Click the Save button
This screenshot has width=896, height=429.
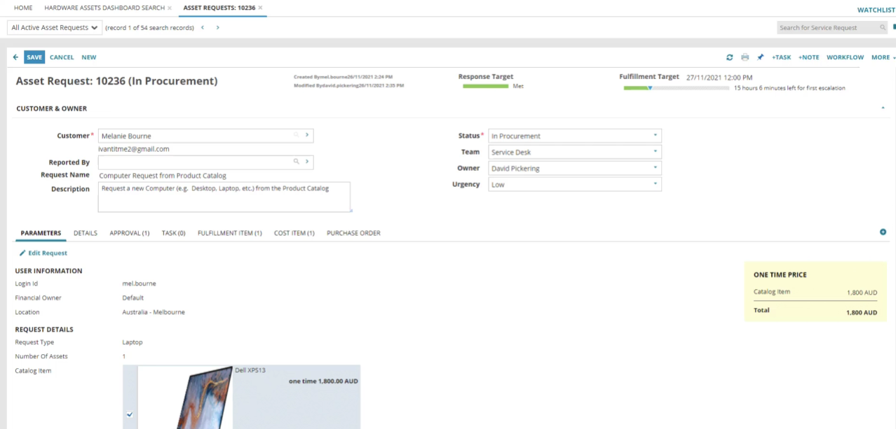tap(34, 57)
